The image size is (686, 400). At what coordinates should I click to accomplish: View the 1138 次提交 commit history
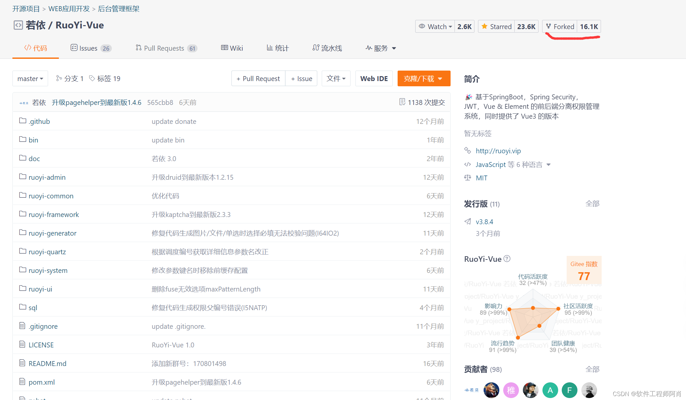421,102
